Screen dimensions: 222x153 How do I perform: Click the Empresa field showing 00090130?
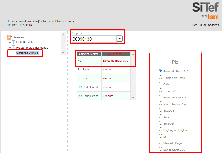coord(94,39)
